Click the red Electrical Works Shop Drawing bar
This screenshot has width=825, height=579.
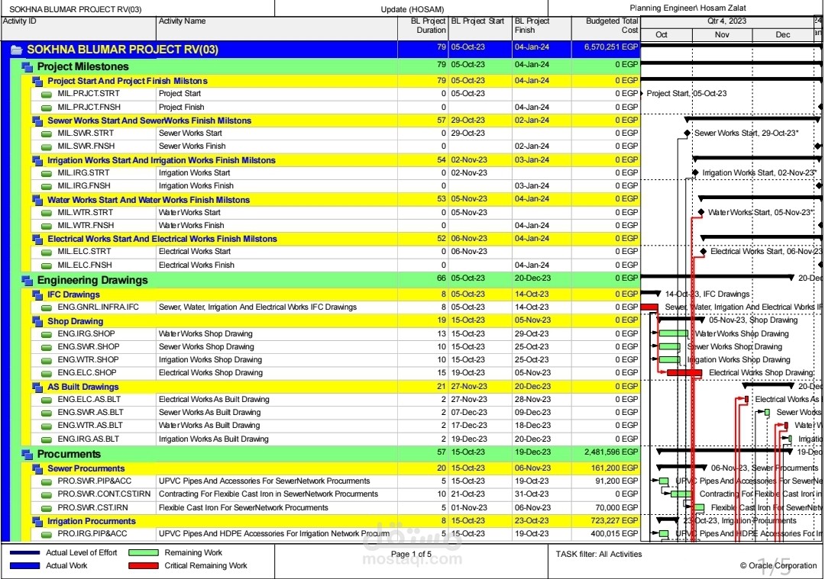pos(684,373)
